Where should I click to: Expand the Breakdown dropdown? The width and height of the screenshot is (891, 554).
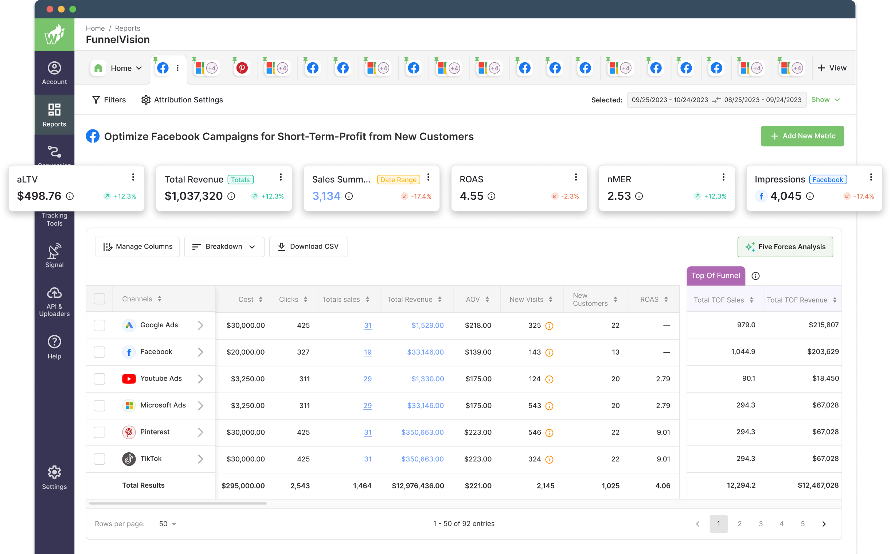pyautogui.click(x=224, y=247)
